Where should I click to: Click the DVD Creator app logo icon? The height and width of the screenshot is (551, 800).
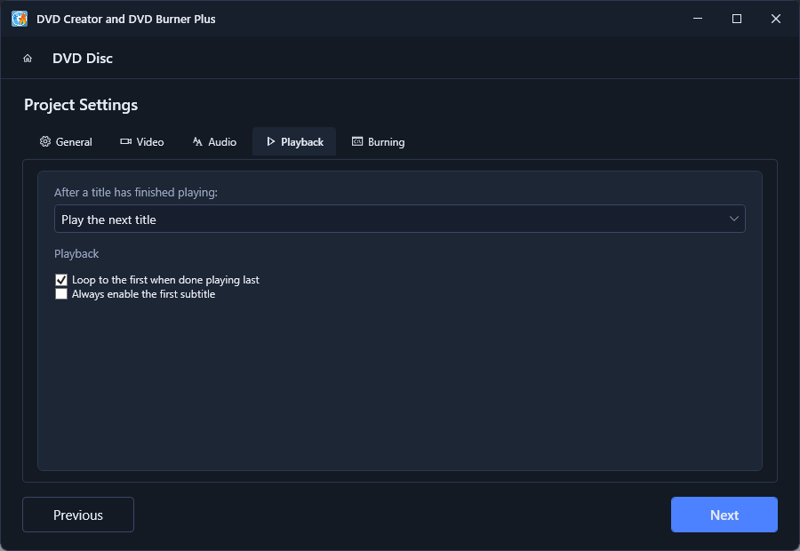click(20, 19)
